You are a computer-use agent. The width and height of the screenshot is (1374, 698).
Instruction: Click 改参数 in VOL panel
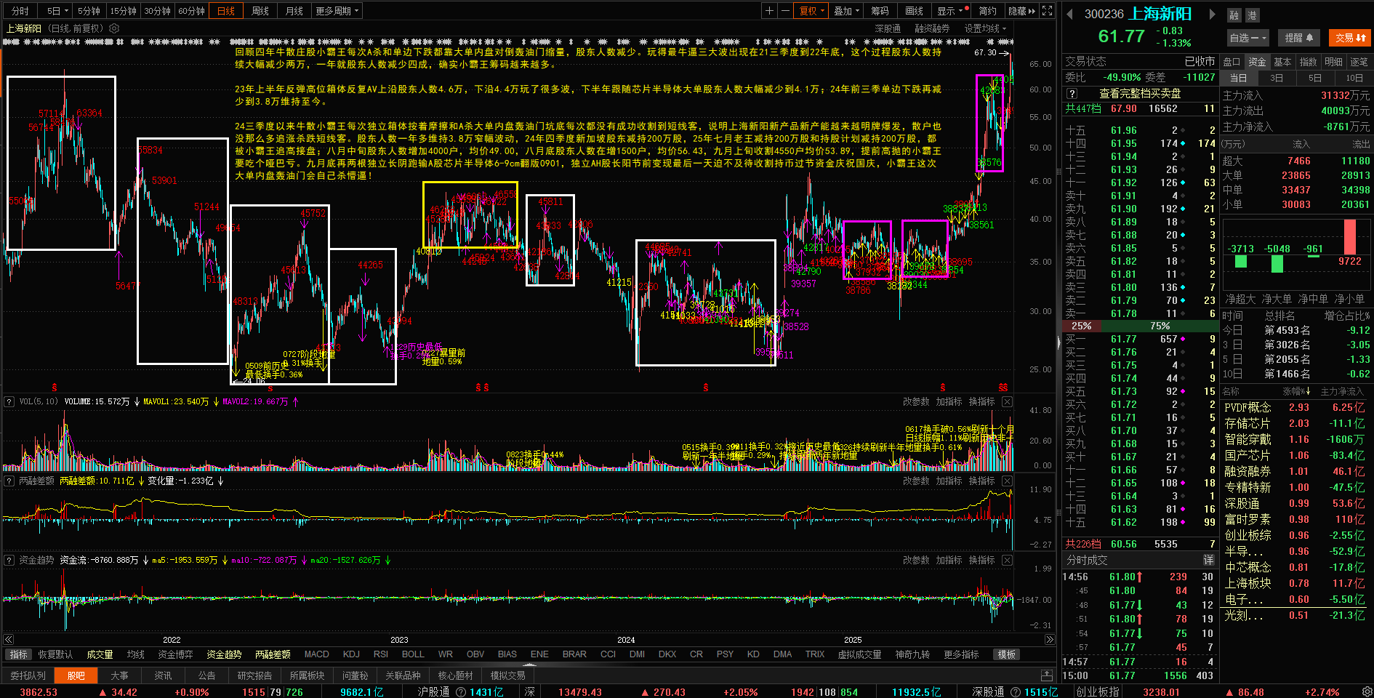pyautogui.click(x=916, y=401)
